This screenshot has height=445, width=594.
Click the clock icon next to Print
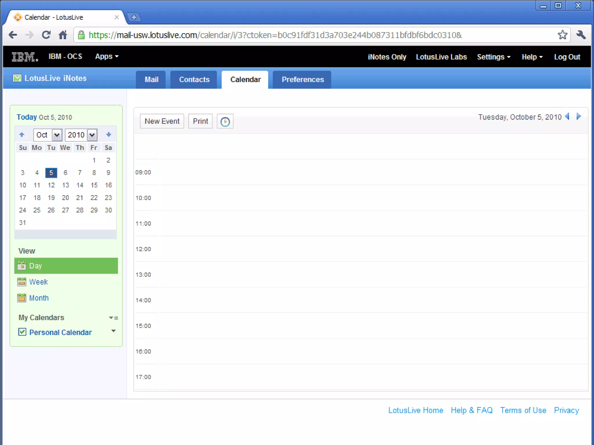225,121
